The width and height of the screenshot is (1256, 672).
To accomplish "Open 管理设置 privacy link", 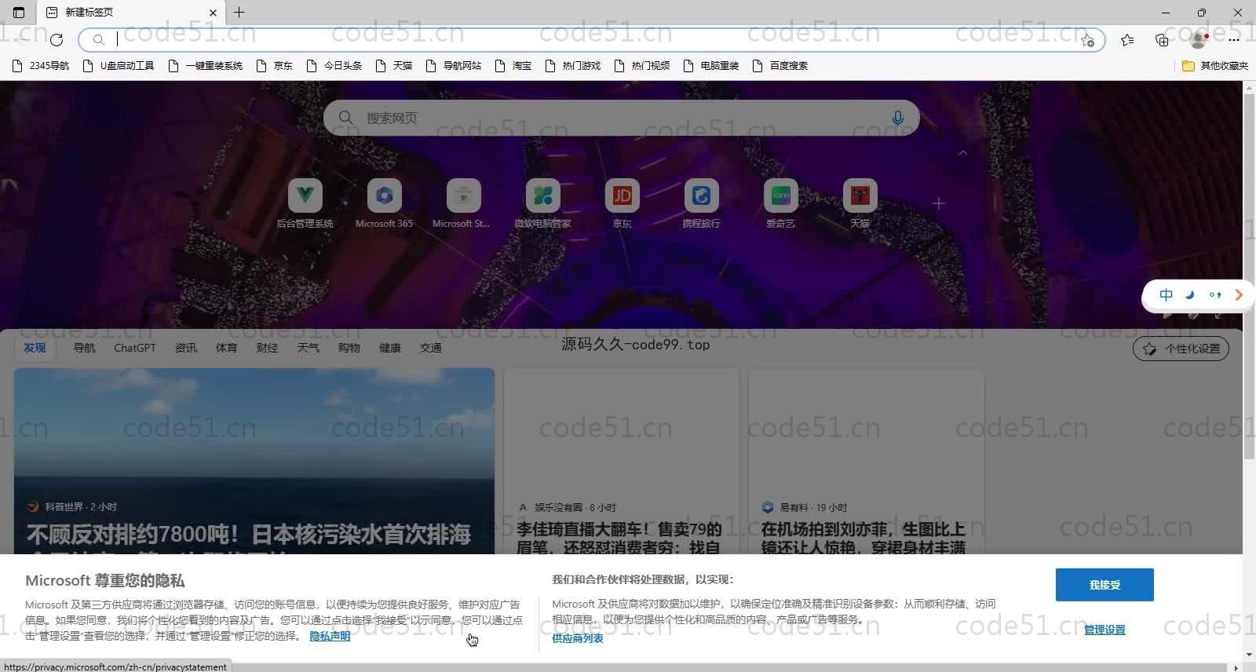I will click(x=1104, y=630).
